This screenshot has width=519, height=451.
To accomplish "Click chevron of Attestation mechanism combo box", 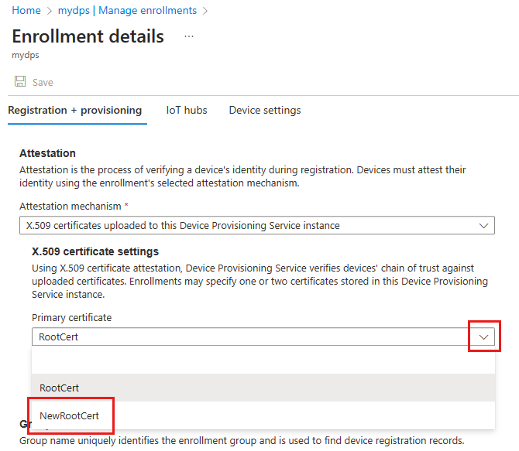I will [x=483, y=226].
